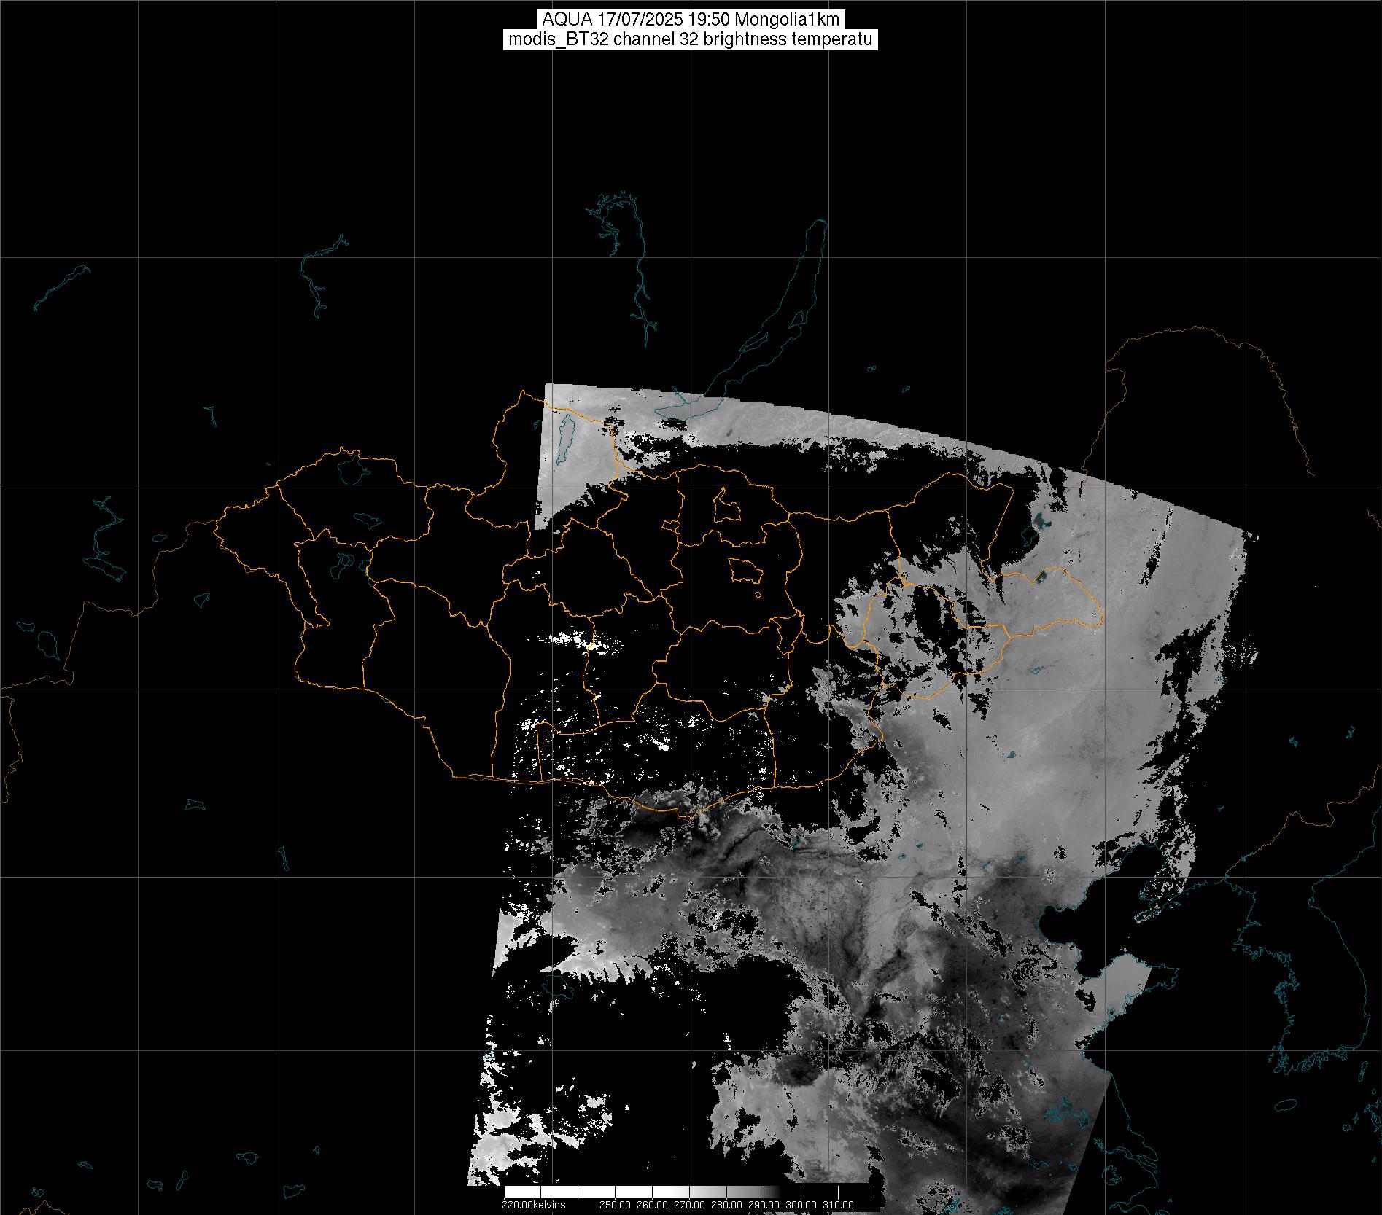Viewport: 1382px width, 1215px height.
Task: Click the 310.00 label on the colorbar
Action: pos(838,1204)
